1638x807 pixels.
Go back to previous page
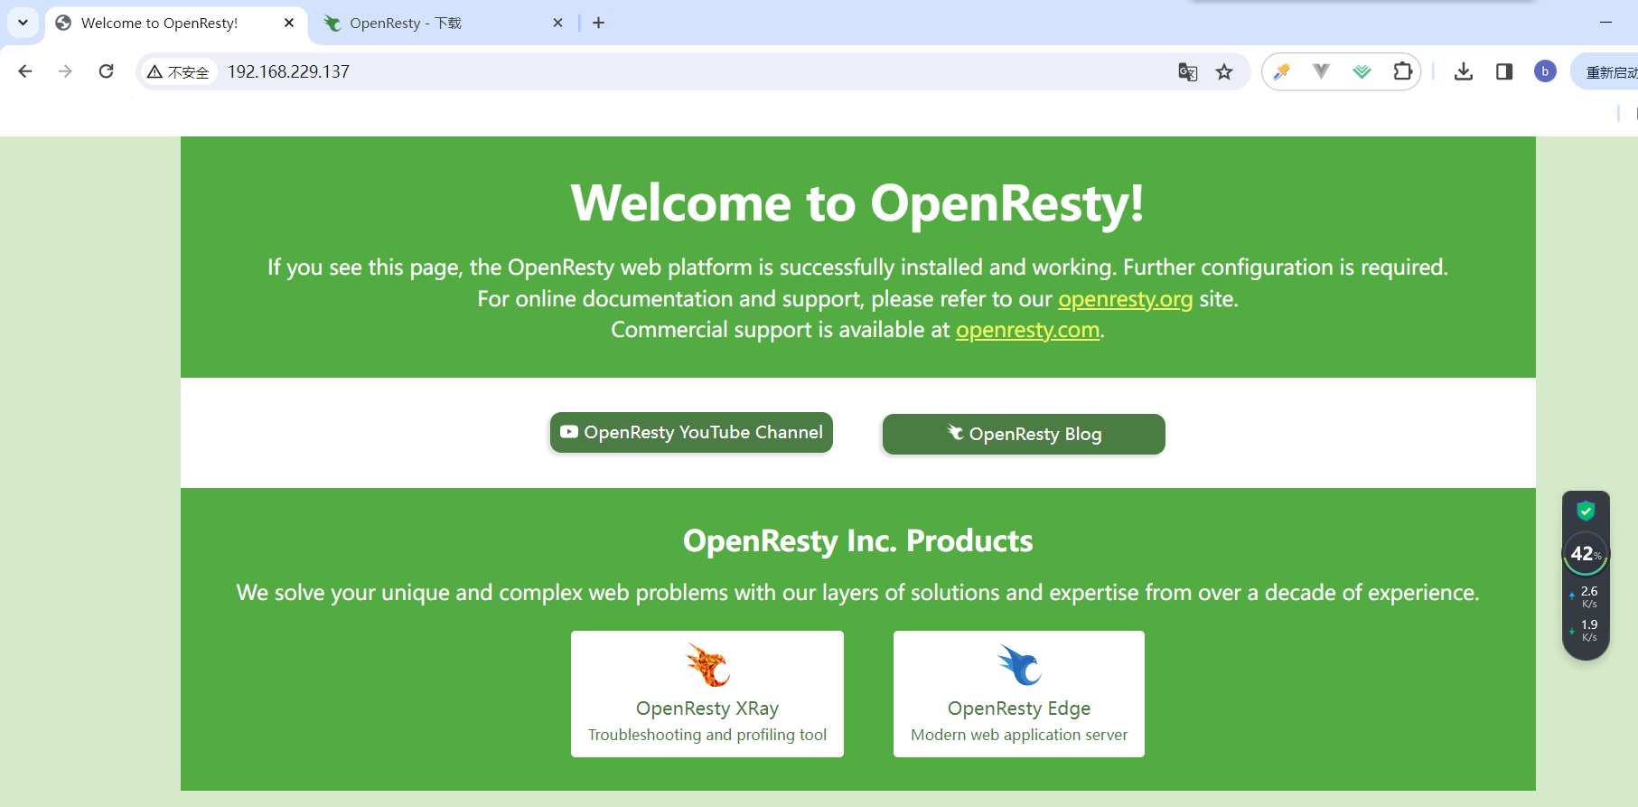coord(25,71)
